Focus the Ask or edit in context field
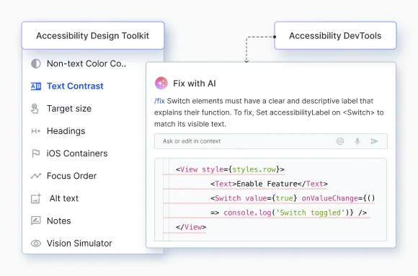 271,141
